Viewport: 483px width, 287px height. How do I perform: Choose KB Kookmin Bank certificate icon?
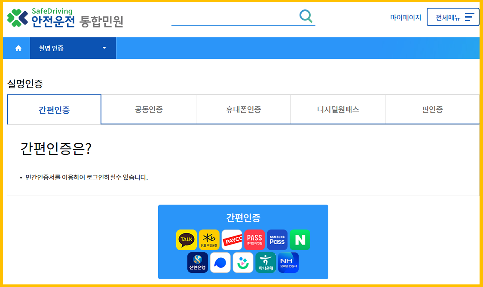[209, 240]
